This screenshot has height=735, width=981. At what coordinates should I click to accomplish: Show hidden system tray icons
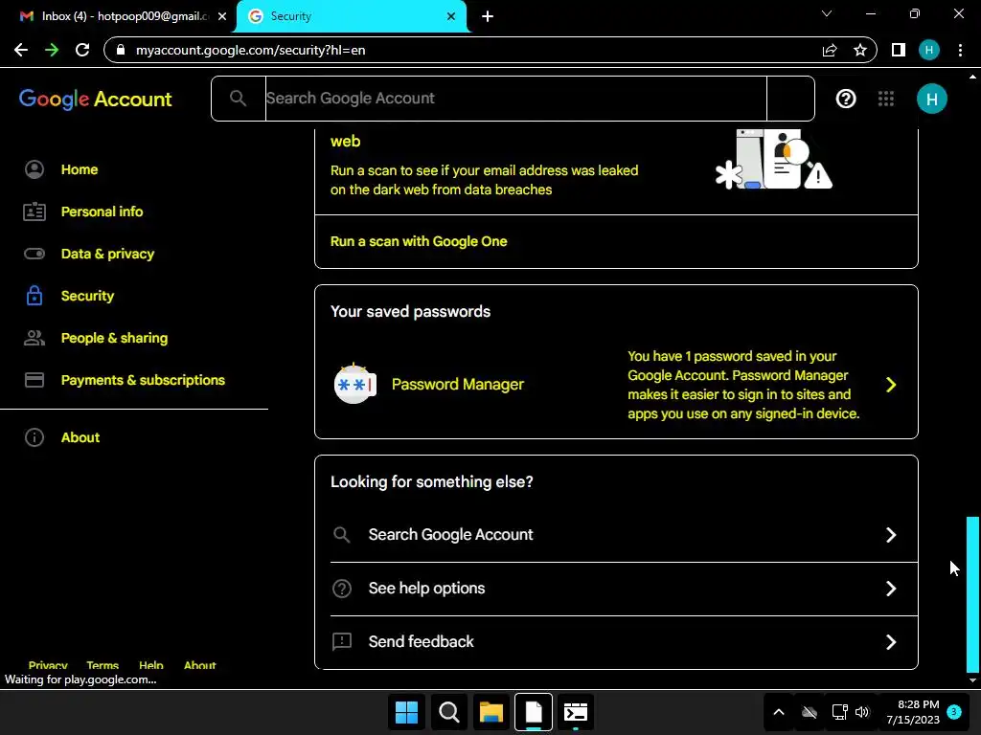779,712
